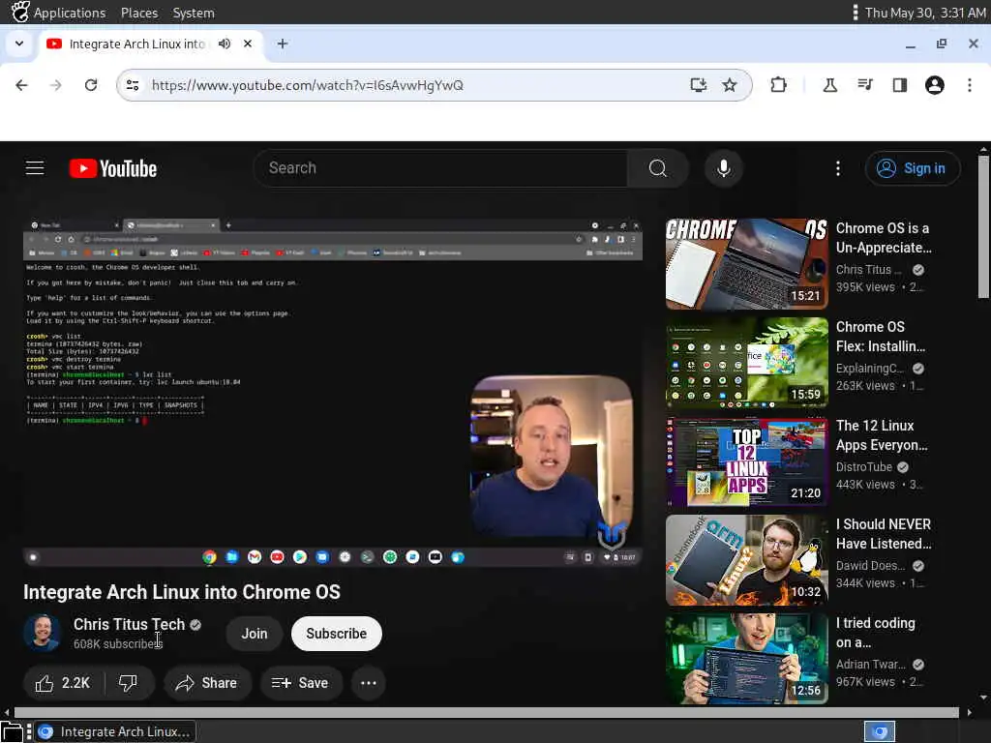Dislike the video with thumbs down
The width and height of the screenshot is (991, 743).
point(129,683)
